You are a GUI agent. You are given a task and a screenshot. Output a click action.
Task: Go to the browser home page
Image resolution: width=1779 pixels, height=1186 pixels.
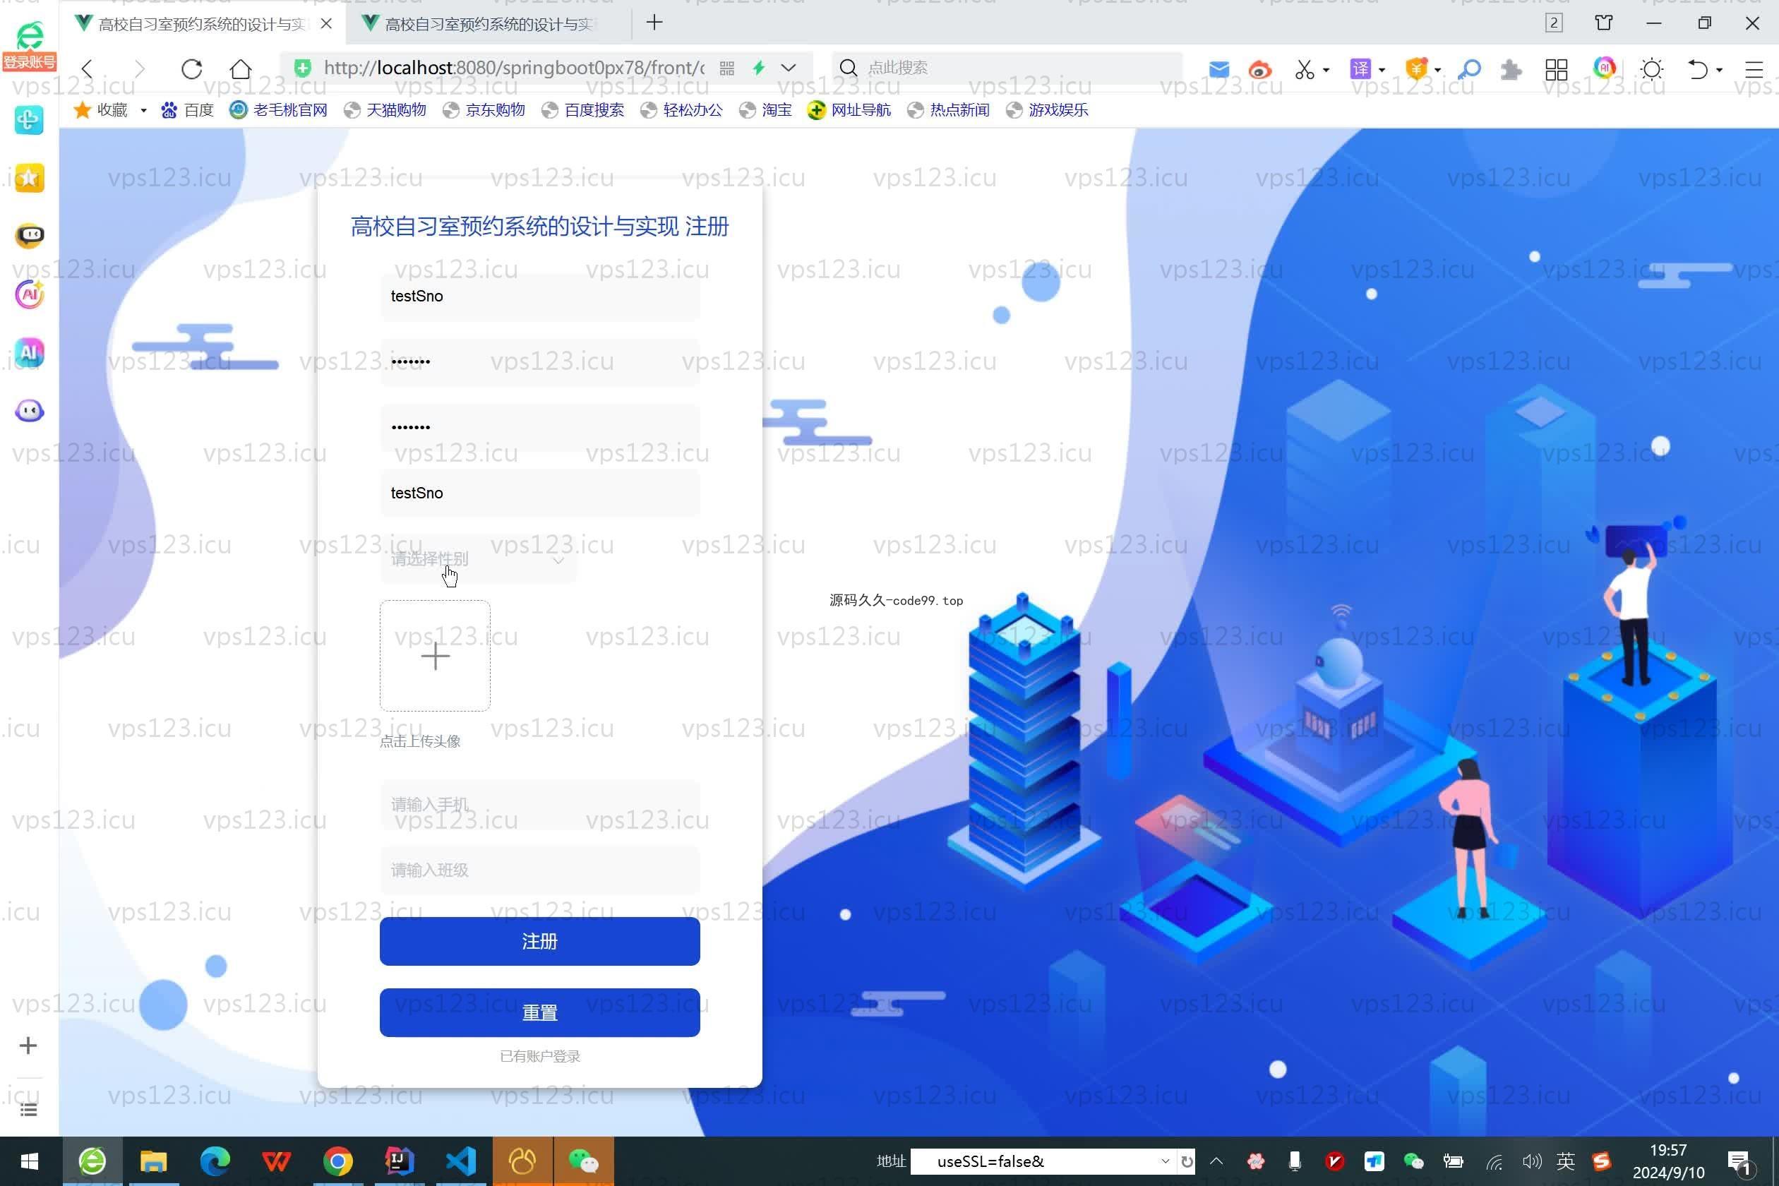coord(241,69)
